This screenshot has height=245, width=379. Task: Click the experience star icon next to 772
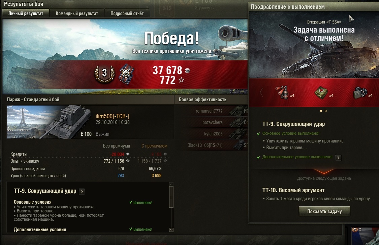point(181,80)
